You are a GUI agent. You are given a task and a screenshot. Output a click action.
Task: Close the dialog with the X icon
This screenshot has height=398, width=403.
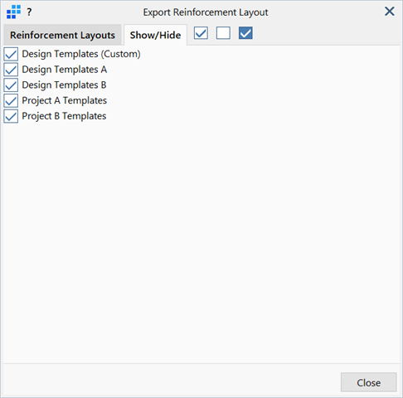tap(390, 12)
